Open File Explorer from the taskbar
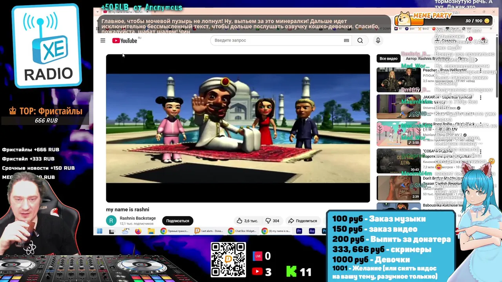The image size is (502, 282). pyautogui.click(x=151, y=231)
